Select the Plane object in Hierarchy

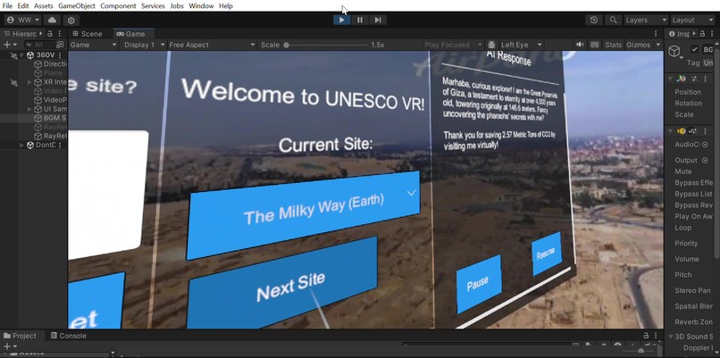click(x=48, y=73)
